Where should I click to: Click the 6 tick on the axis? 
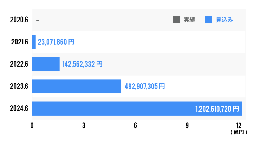click(135, 126)
